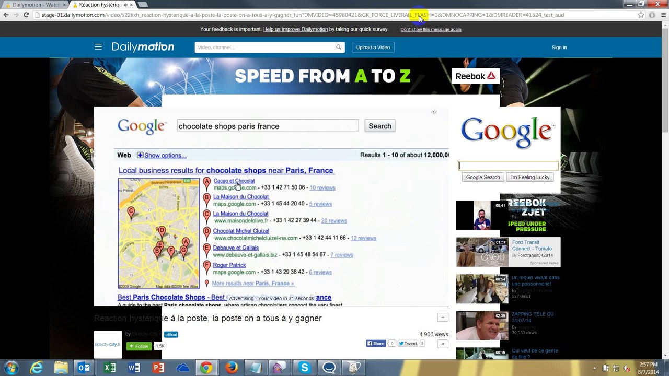Click the Dailymotion logo
This screenshot has width=669, height=376.
(x=143, y=47)
